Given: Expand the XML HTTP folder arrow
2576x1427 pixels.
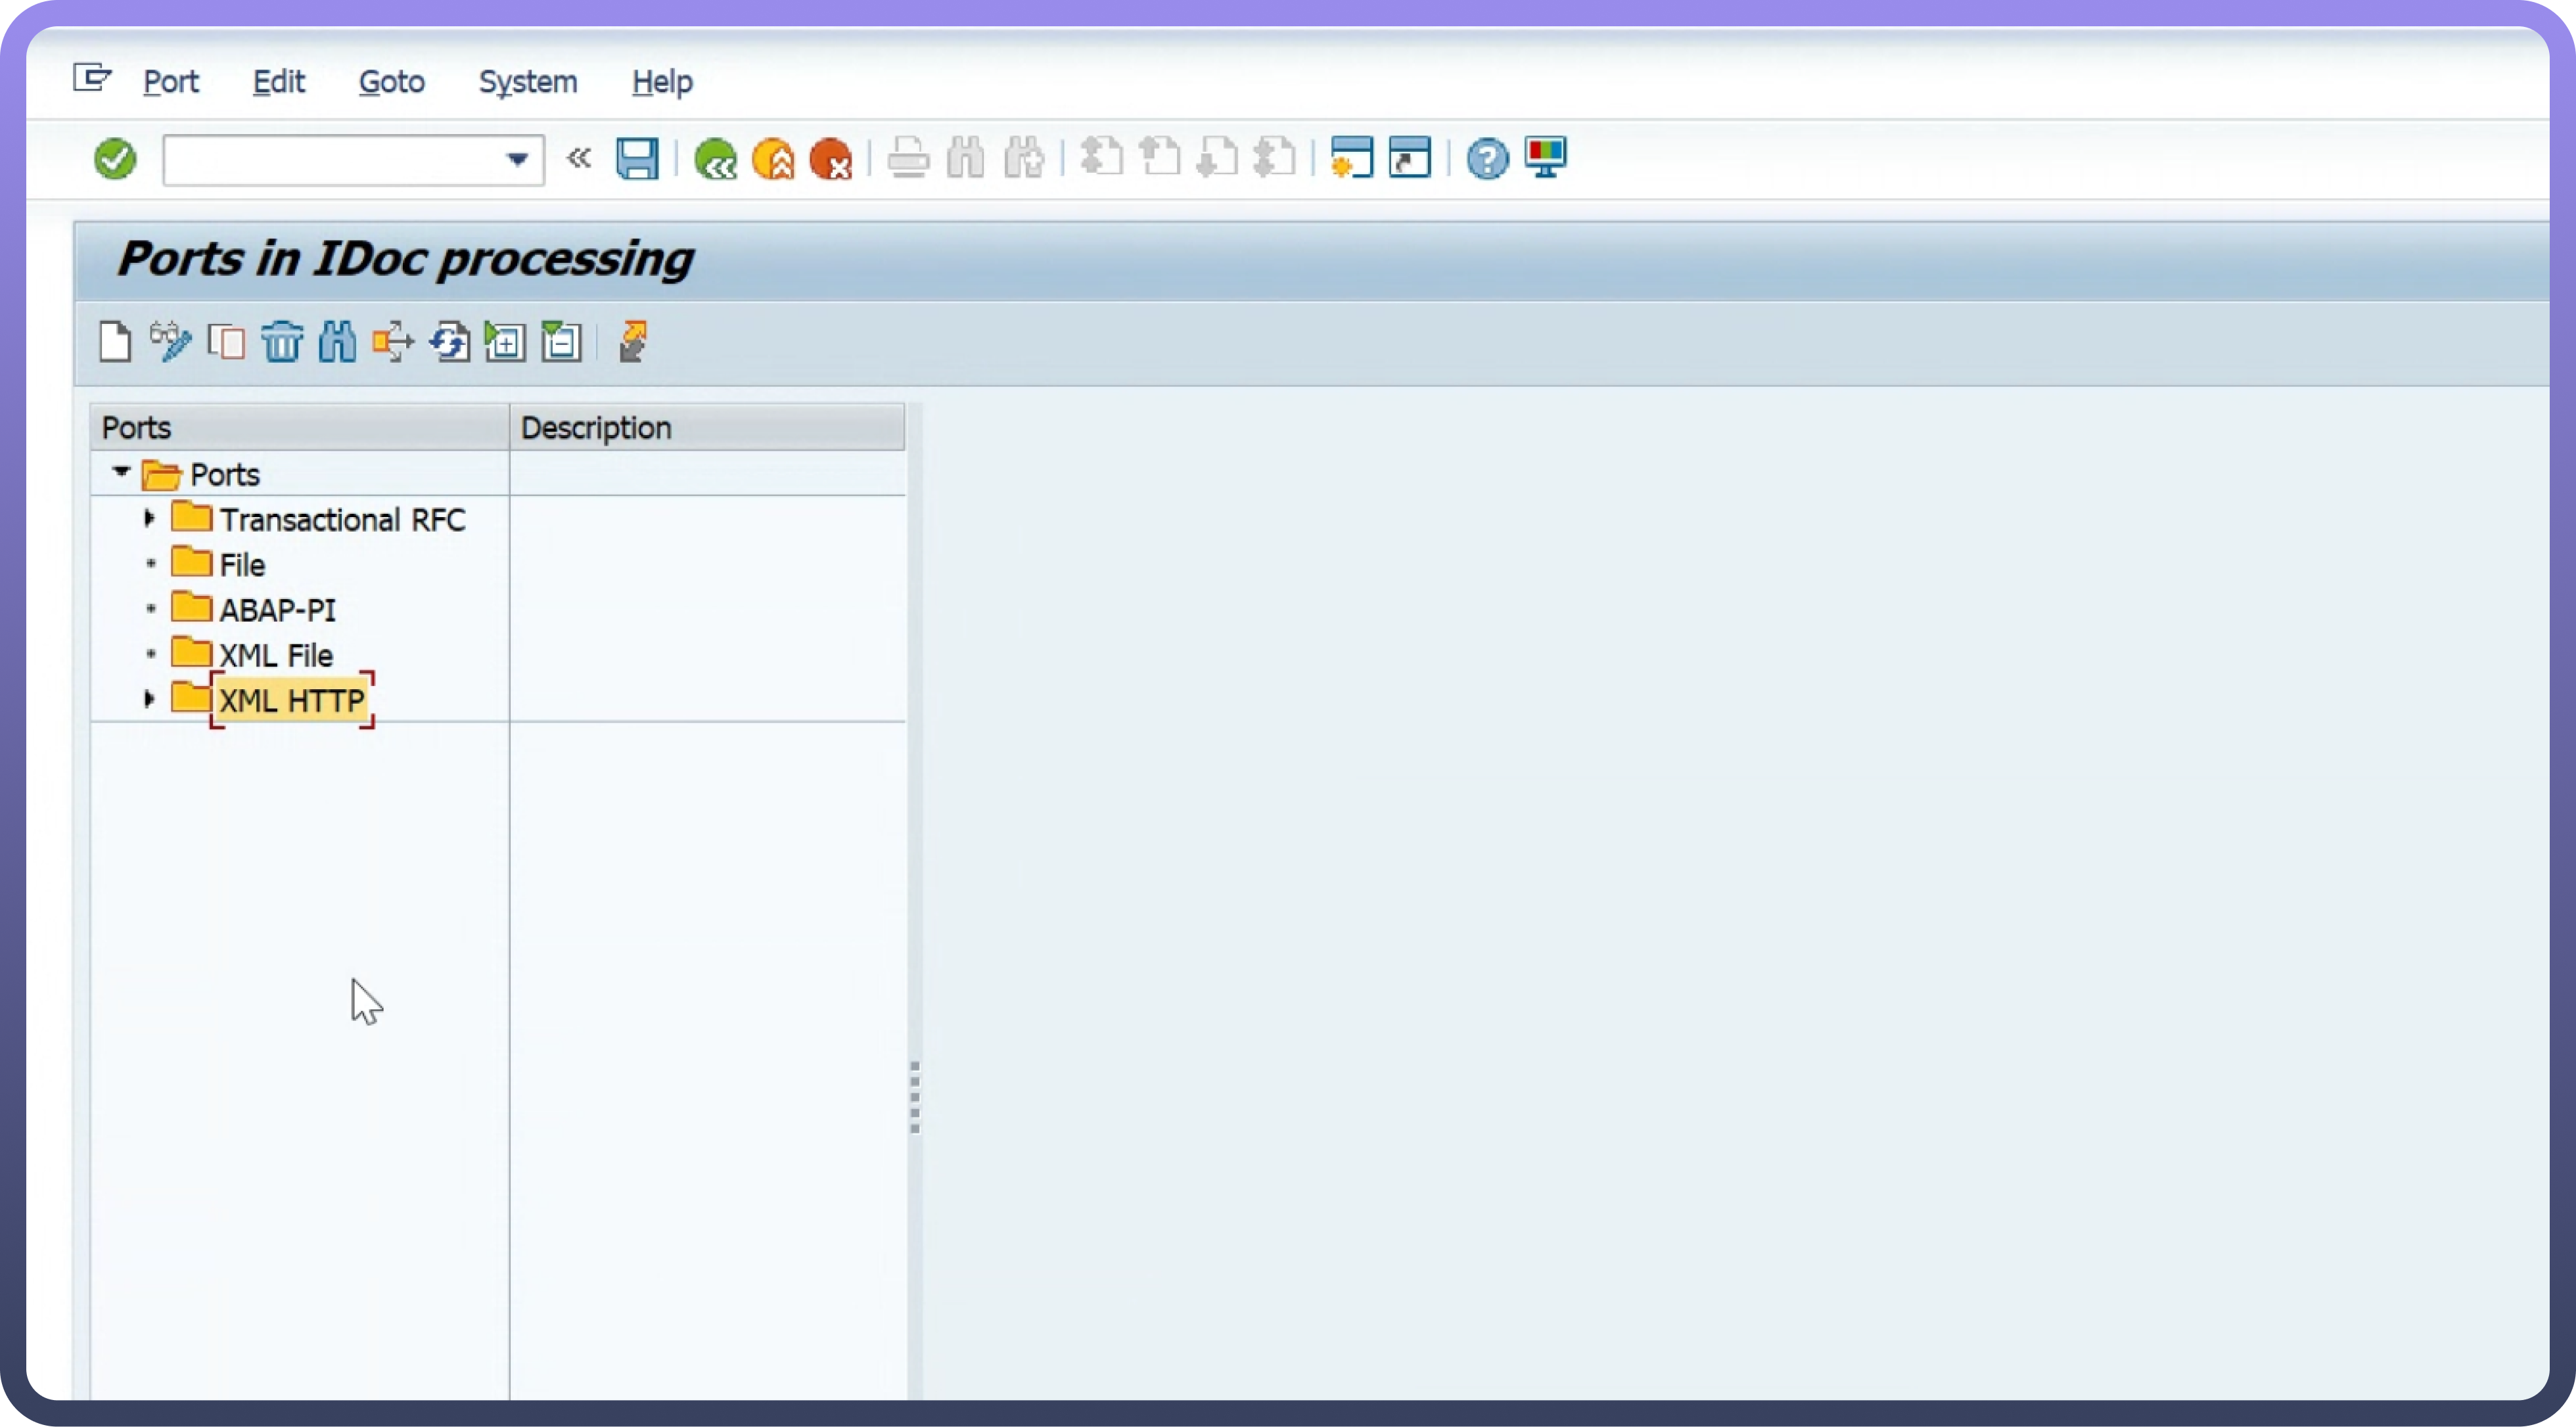Looking at the screenshot, I should 149,699.
